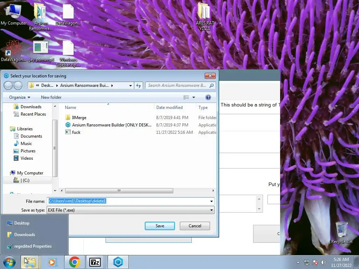This screenshot has height=269, width=359.
Task: Click the forward navigation arrow in dialog
Action: pos(18,85)
